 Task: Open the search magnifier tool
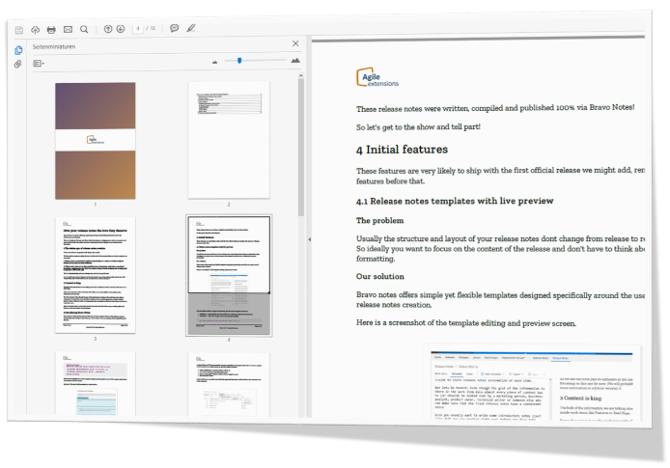[84, 29]
